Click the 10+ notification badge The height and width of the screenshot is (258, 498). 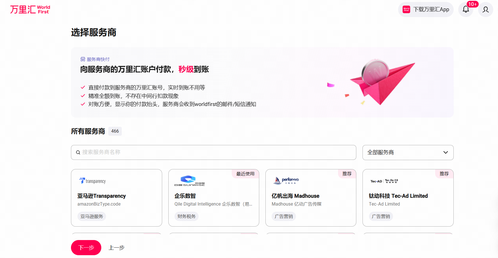(472, 4)
